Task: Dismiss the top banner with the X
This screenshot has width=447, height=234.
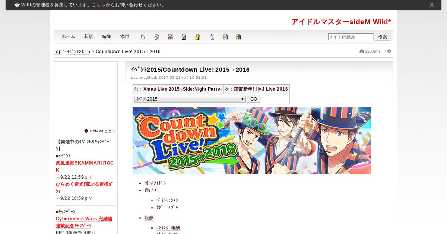Action: point(432,5)
